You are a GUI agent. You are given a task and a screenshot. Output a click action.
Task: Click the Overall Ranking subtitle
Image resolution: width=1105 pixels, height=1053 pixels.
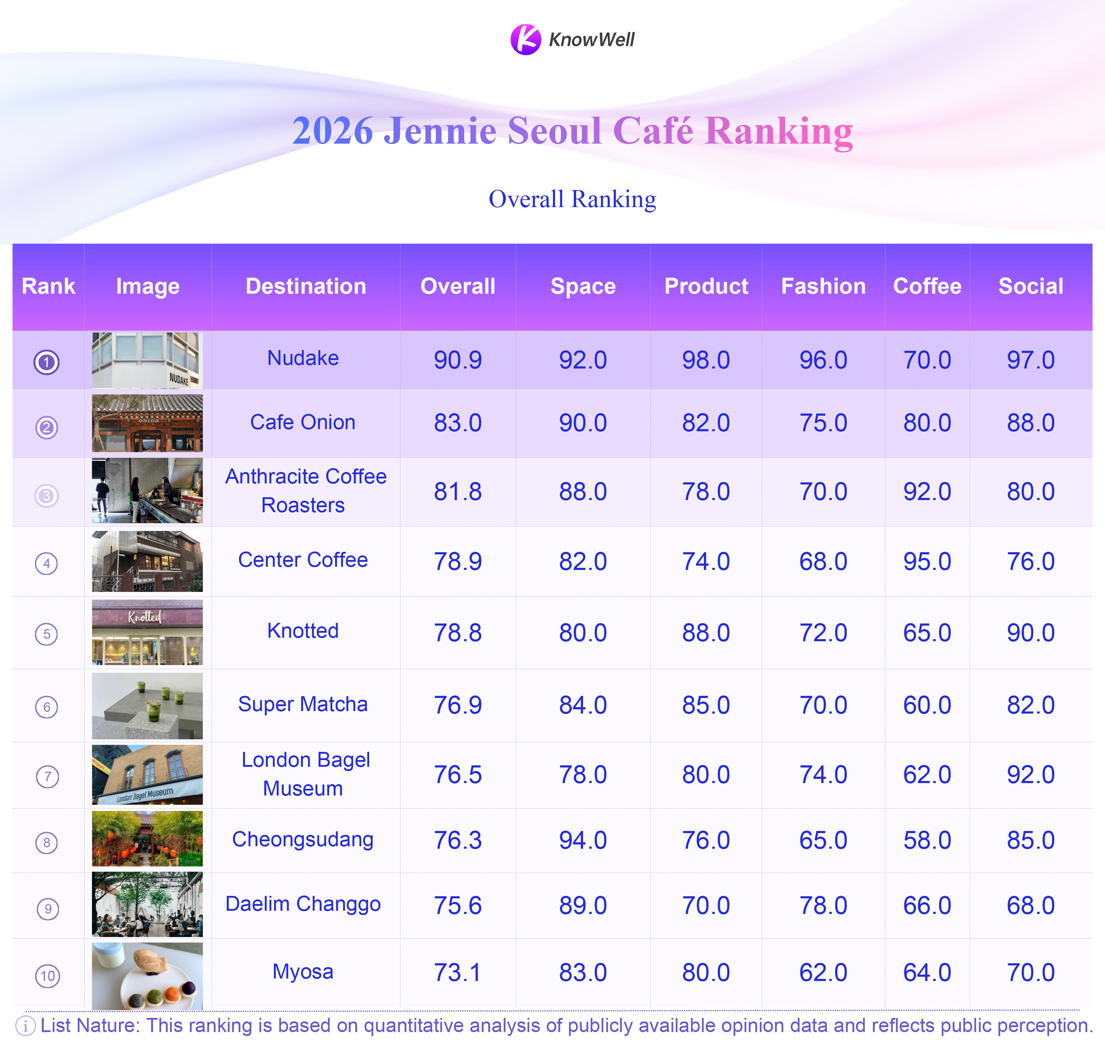pyautogui.click(x=572, y=199)
